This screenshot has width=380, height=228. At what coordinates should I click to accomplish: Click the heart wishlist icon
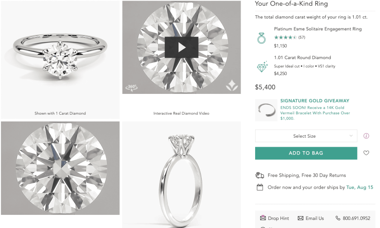coord(366,153)
